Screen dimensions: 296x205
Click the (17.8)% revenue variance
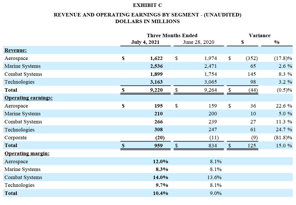tap(283, 58)
